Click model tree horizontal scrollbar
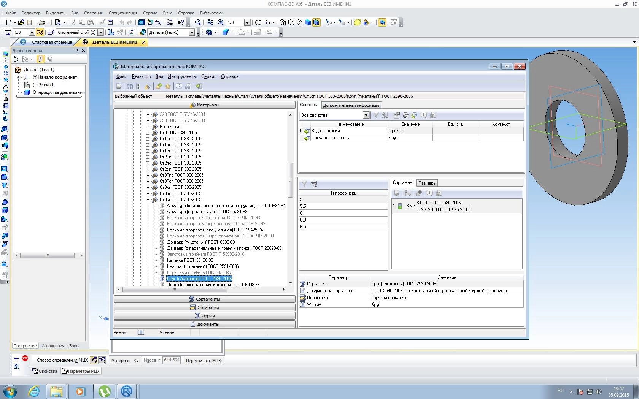 coord(47,256)
